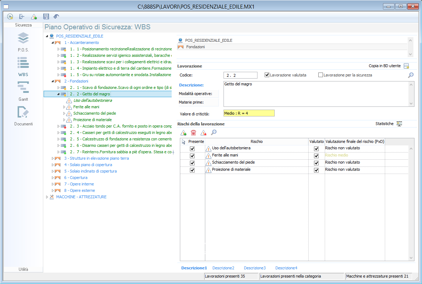Screen dimensions: 422x284
Task: Toggle Lavorazione valutata checkbox
Action: [x=267, y=75]
